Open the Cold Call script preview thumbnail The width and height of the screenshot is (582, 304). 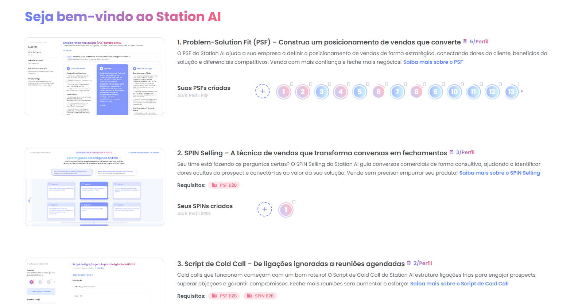(94, 281)
